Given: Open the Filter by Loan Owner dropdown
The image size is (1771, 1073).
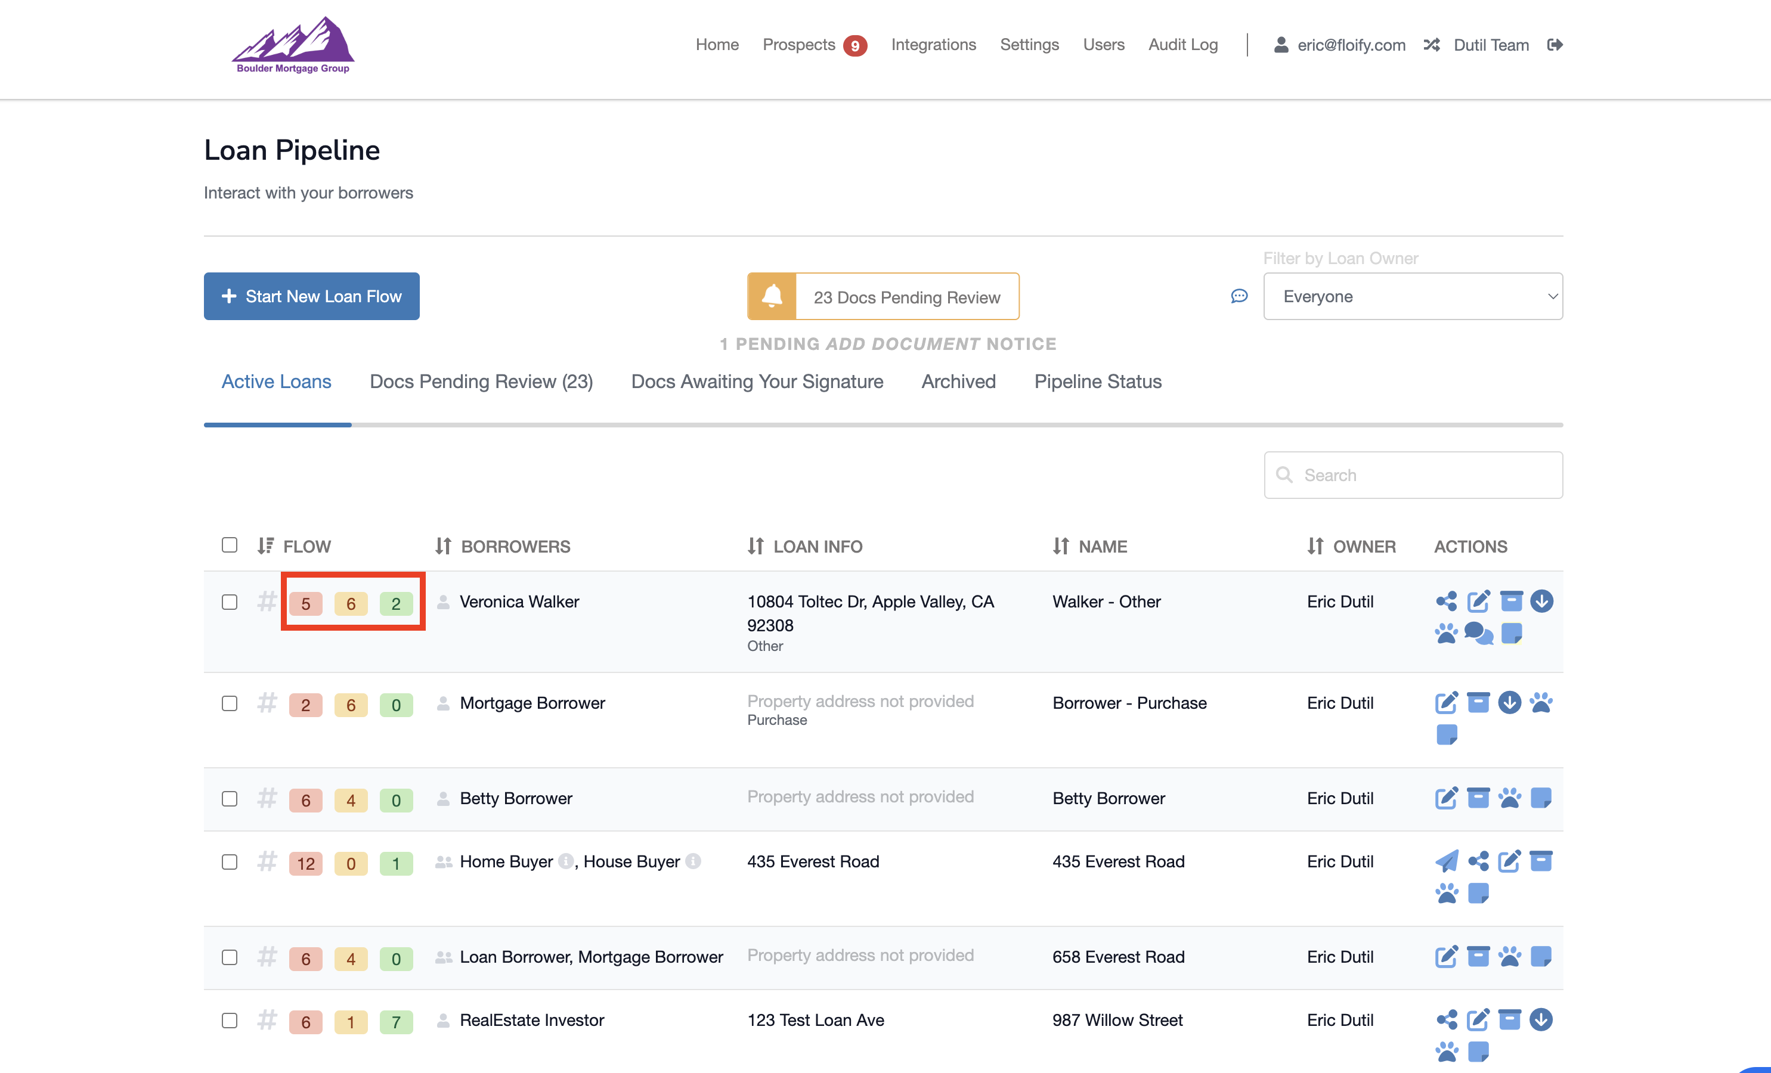Looking at the screenshot, I should tap(1413, 296).
